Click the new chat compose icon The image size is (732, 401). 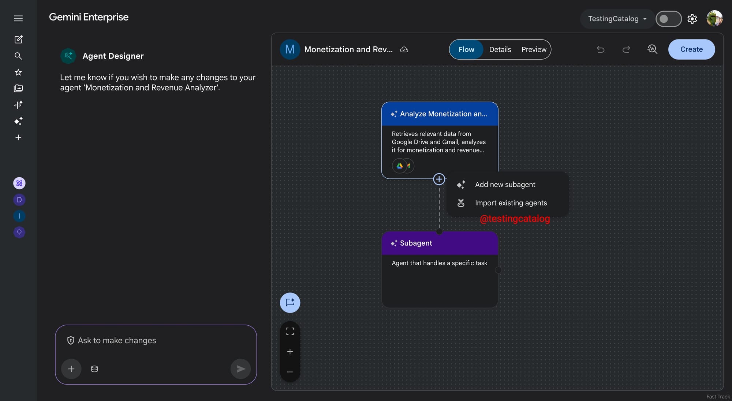[x=18, y=39]
